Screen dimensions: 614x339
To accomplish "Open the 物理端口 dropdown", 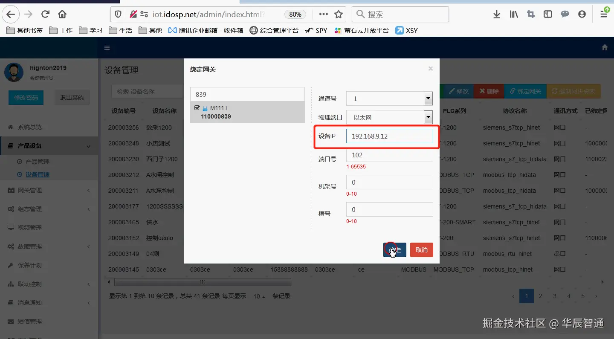I will click(x=389, y=117).
